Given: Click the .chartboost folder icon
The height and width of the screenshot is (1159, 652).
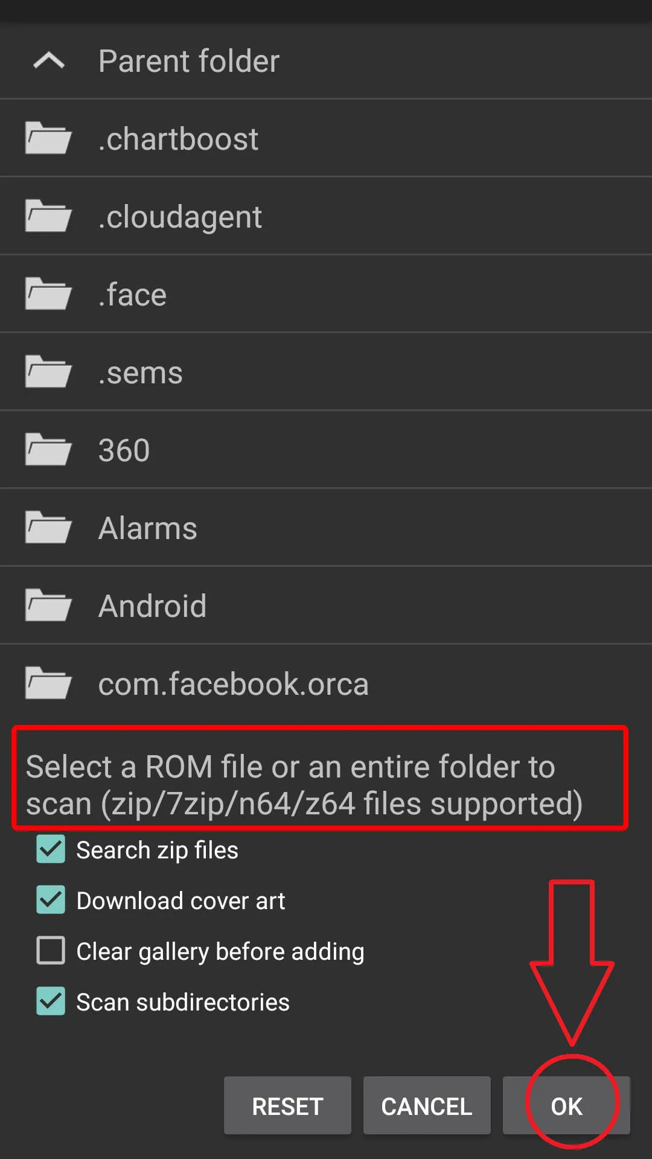Looking at the screenshot, I should tap(48, 138).
